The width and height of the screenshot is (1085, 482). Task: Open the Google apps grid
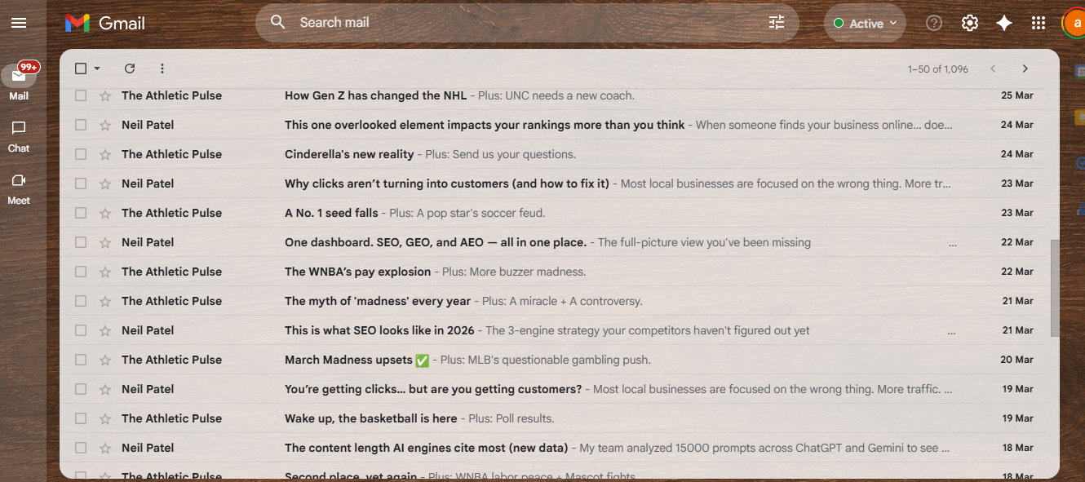click(1038, 23)
